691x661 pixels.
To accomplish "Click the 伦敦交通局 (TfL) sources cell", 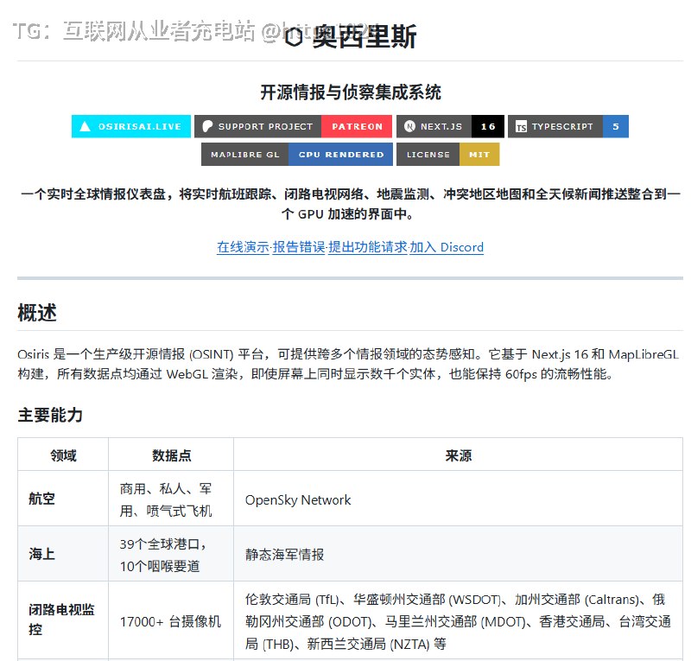I will click(459, 621).
